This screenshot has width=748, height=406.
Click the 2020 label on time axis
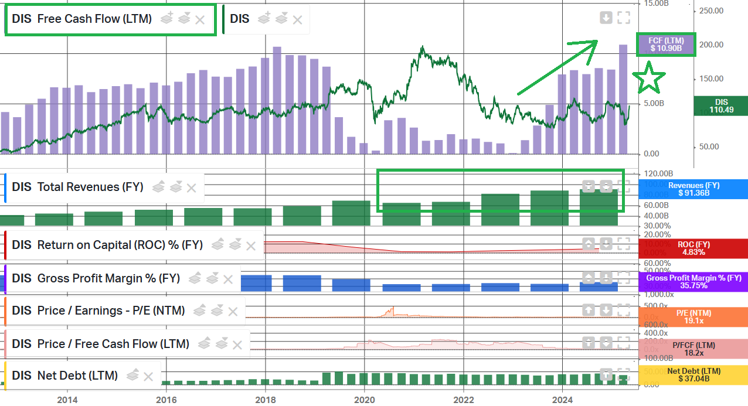(x=364, y=400)
